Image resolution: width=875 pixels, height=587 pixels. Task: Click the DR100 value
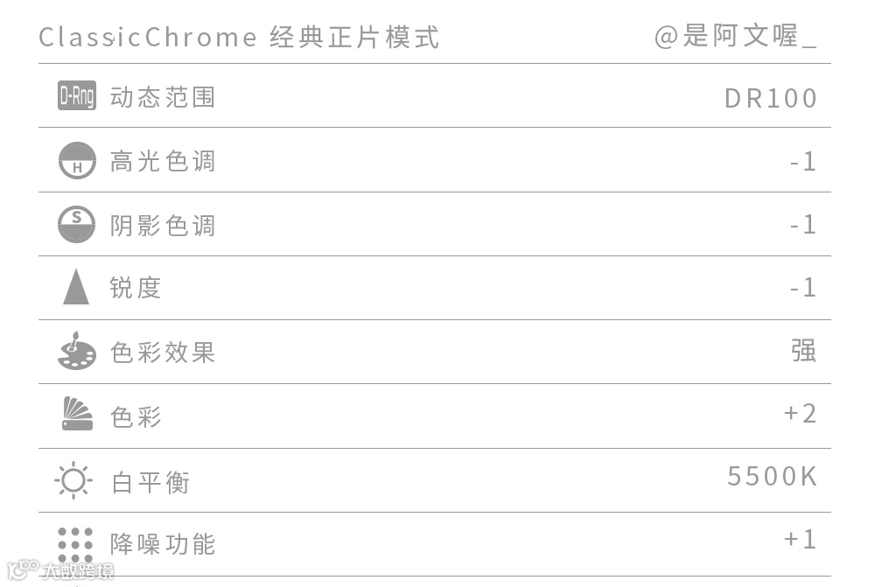tap(771, 99)
